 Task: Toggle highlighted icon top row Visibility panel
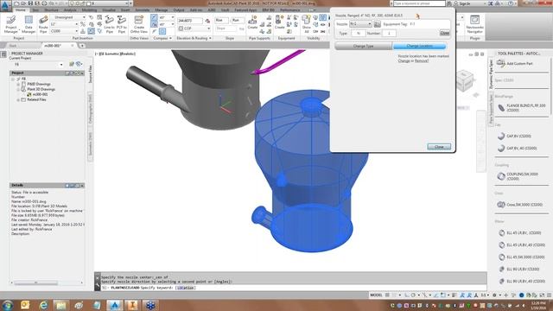point(322,17)
